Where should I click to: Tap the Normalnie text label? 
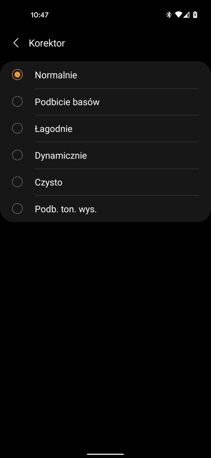point(56,75)
